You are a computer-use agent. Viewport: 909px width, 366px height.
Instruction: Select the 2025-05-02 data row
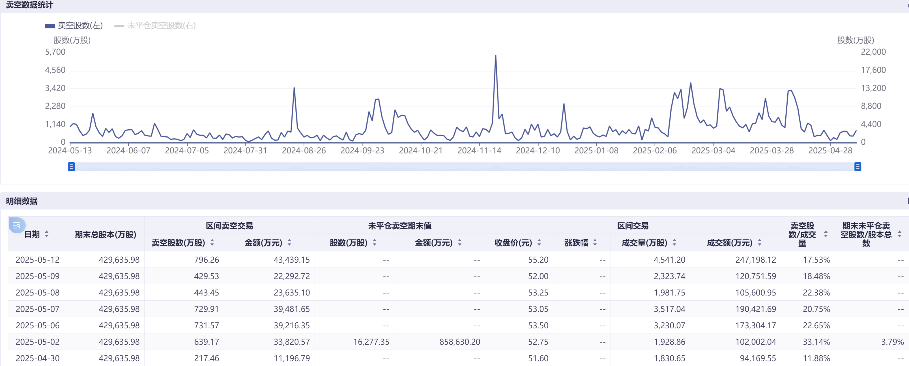(x=37, y=342)
